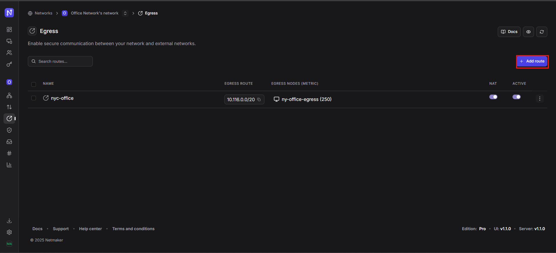Copy the 10.116.0.0/20 egress route
This screenshot has height=253, width=556.
pyautogui.click(x=259, y=99)
